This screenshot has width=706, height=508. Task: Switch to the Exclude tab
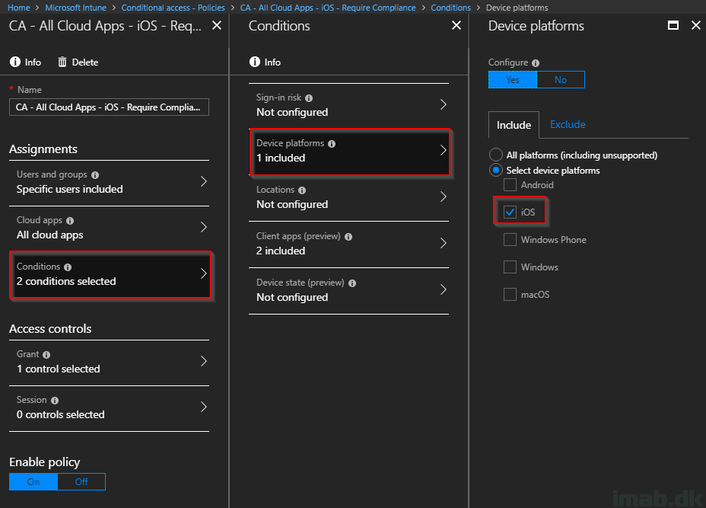click(x=568, y=124)
